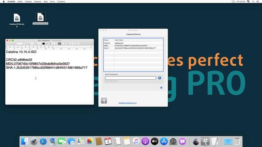Click the input language flag in menu bar
262x147 pixels.
(248, 2)
